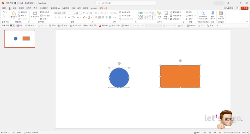250x134 pixels.
Task: Switch to Slide Sorter view in status bar
Action: click(x=210, y=133)
